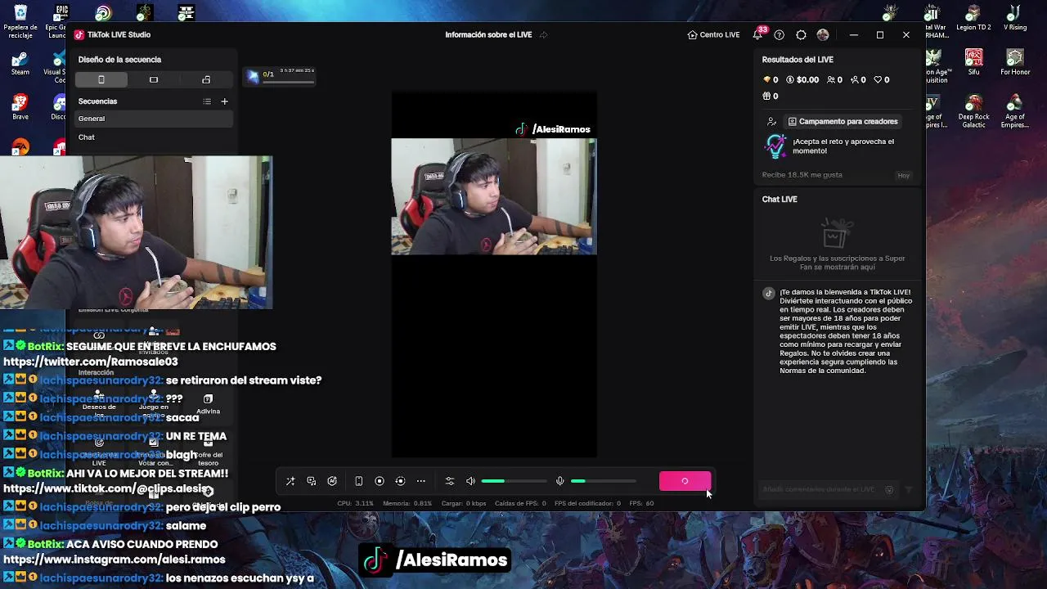The height and width of the screenshot is (589, 1047).
Task: Click Recibe 18.5K me gusta text
Action: [802, 175]
